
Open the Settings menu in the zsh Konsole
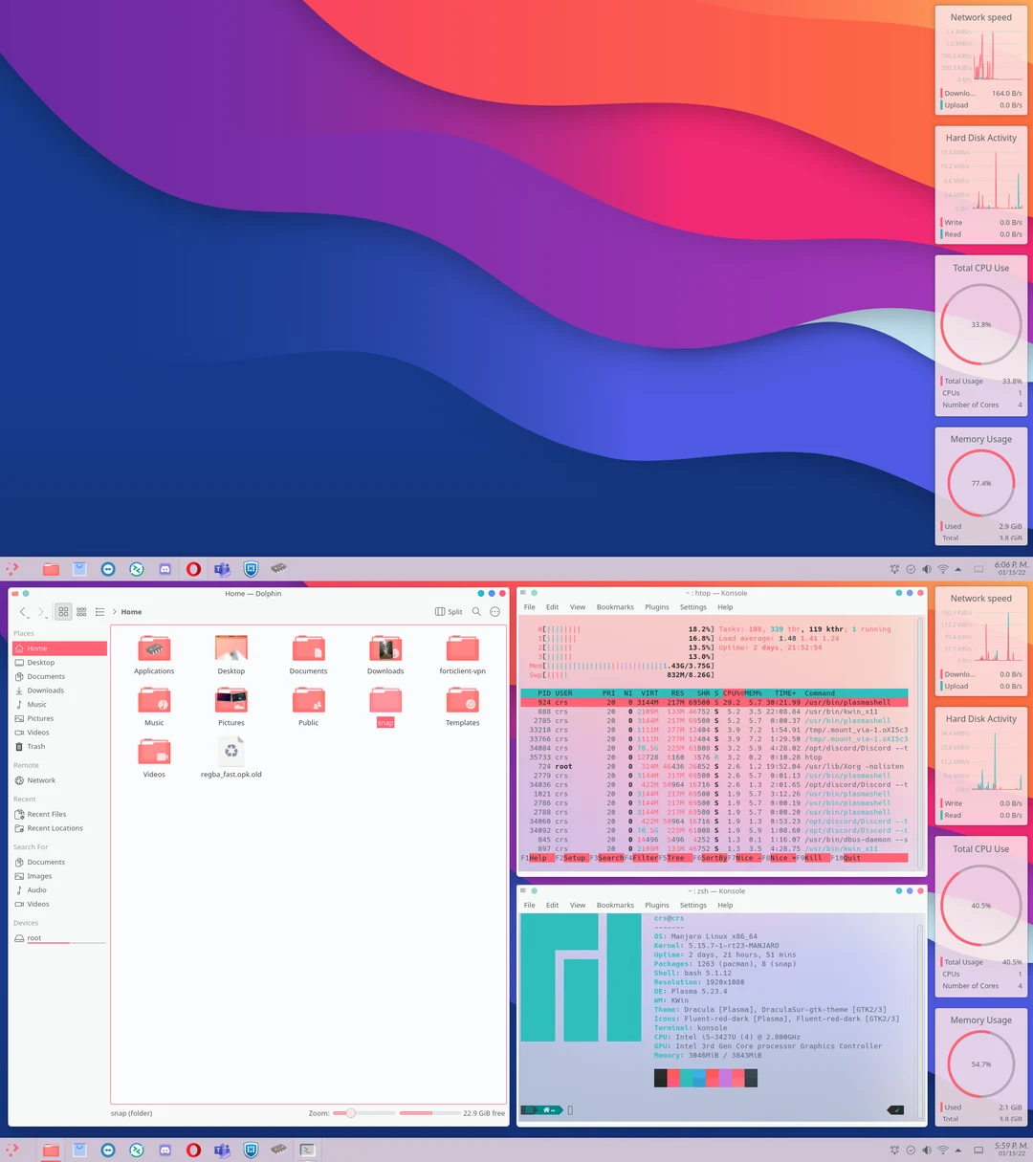tap(692, 904)
